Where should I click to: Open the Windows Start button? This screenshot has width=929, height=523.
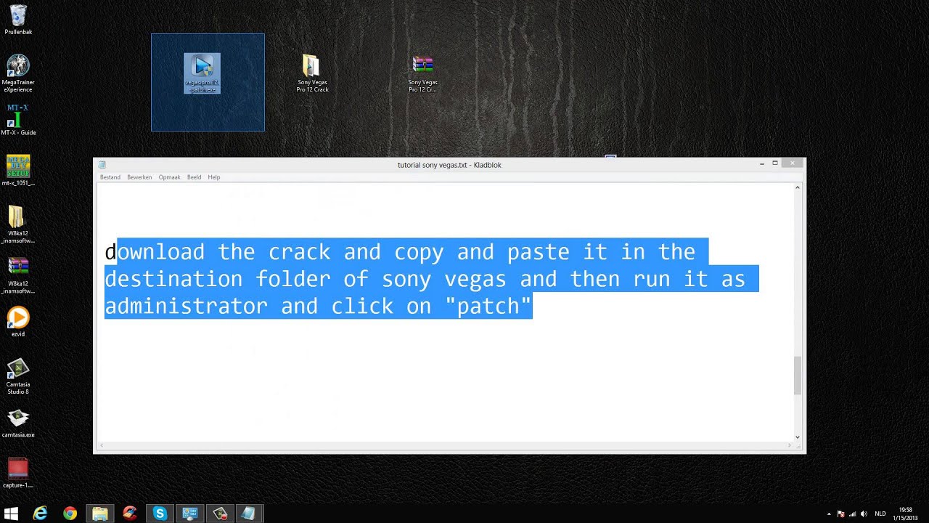tap(11, 514)
